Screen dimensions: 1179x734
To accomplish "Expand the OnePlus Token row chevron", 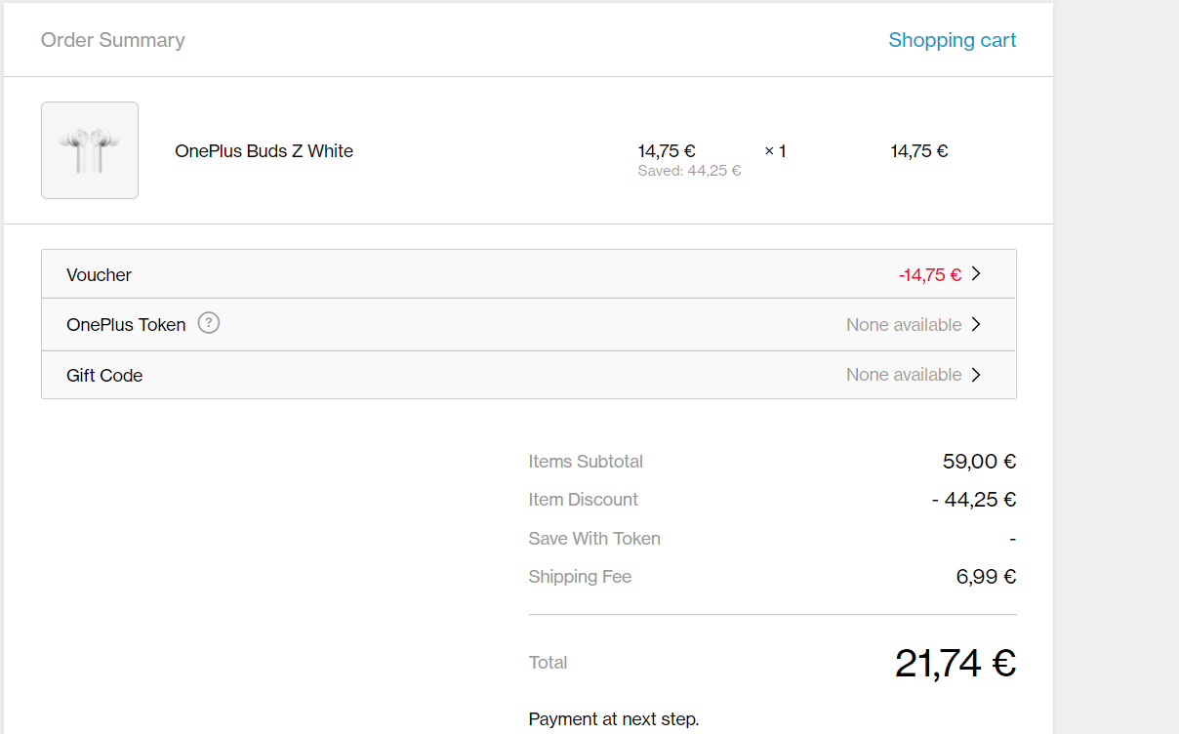I will 976,324.
